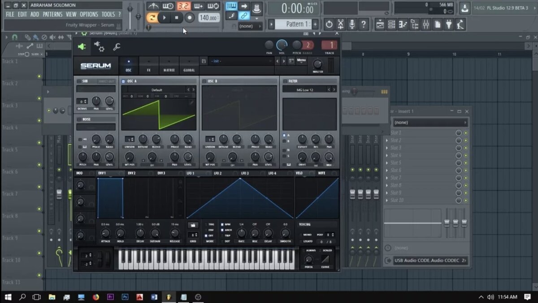Open the wrapper wrench settings icon
Screen dimensions: 538x303
coord(117,47)
